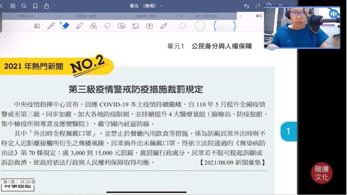
Task: Bookmark the current page
Action: [x=35, y=6]
